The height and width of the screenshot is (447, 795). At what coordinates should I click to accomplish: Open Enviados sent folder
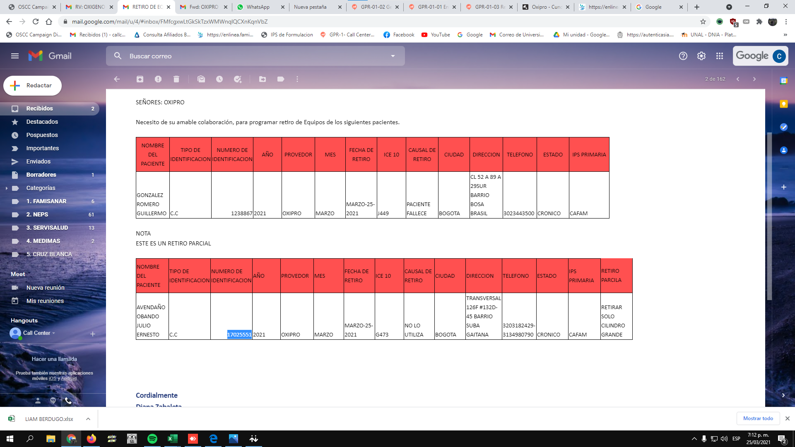tap(50, 161)
